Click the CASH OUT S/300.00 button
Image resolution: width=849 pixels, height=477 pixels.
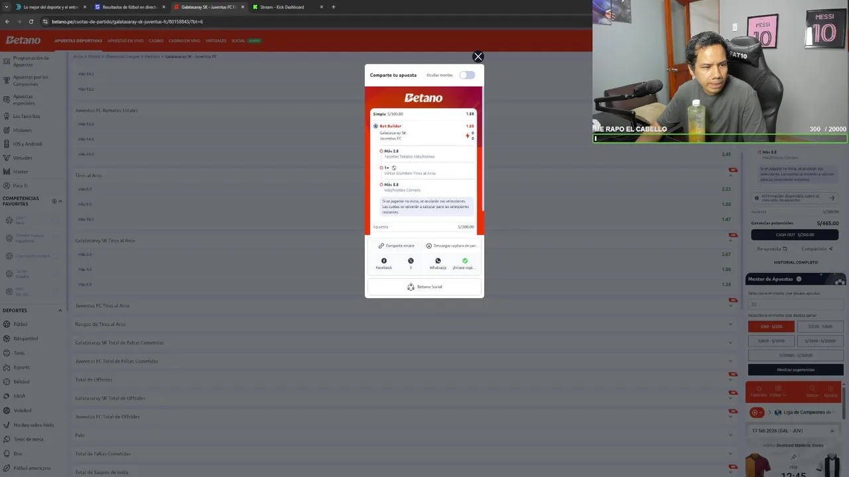click(x=795, y=235)
